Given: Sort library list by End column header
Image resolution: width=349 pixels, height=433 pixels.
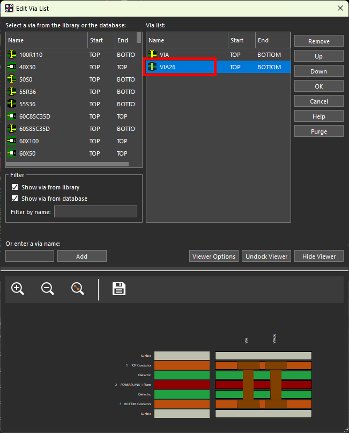Looking at the screenshot, I should tap(125, 40).
